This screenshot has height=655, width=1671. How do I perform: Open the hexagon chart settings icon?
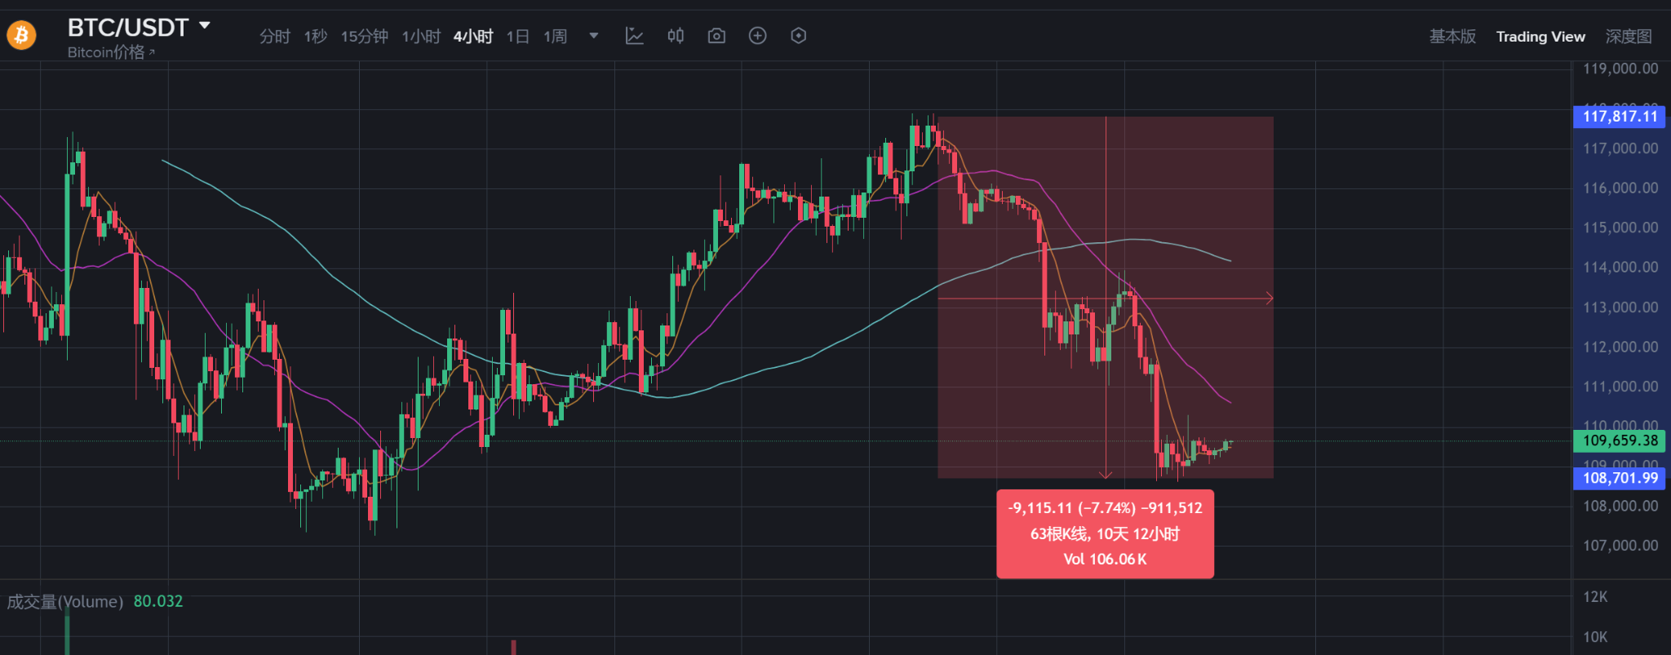click(799, 36)
